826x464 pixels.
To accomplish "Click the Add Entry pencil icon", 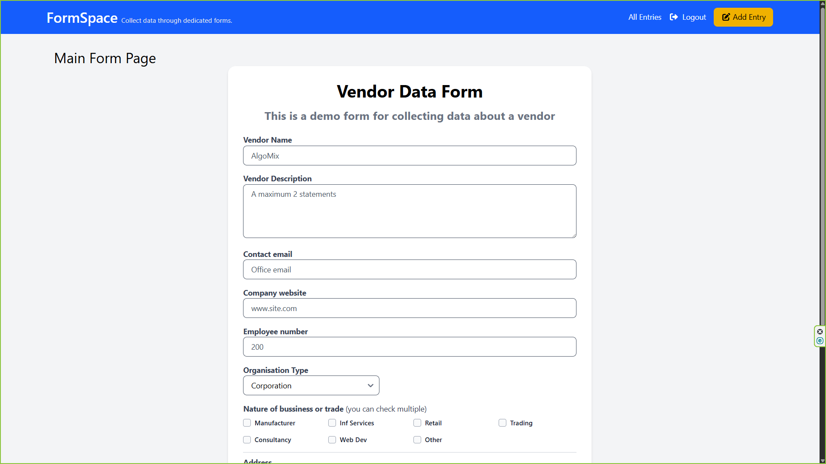I will (726, 17).
